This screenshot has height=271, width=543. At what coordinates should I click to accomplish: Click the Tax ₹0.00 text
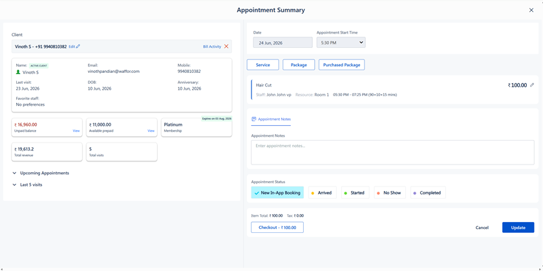(295, 216)
